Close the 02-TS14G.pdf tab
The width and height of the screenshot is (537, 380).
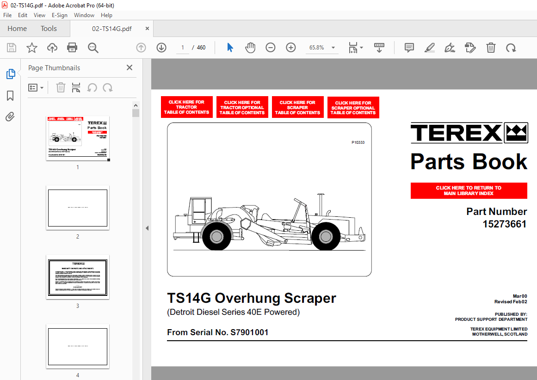147,28
